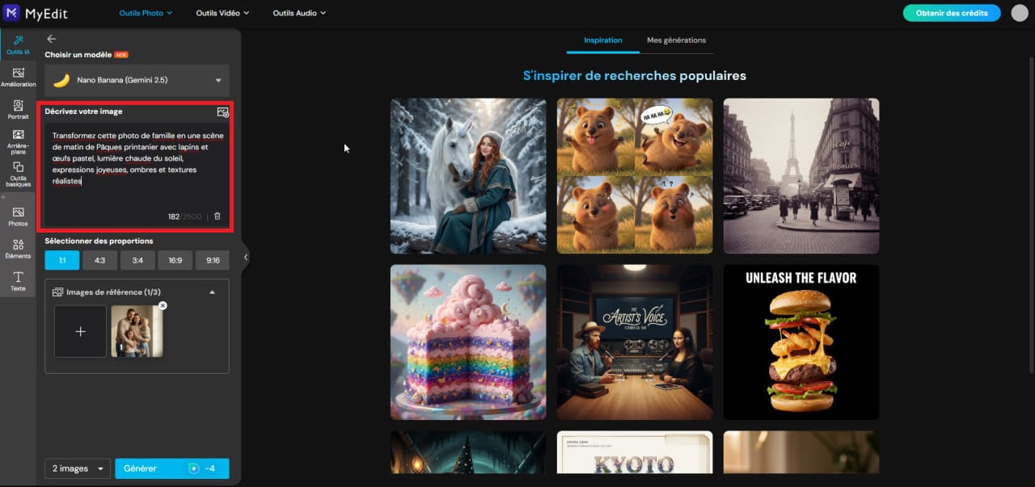Viewport: 1035px width, 487px height.
Task: Open the Outils IA sidebar section
Action: tap(18, 44)
